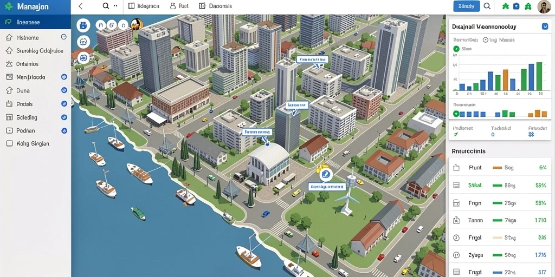Select the Fiunt row icon in list

click(x=456, y=168)
